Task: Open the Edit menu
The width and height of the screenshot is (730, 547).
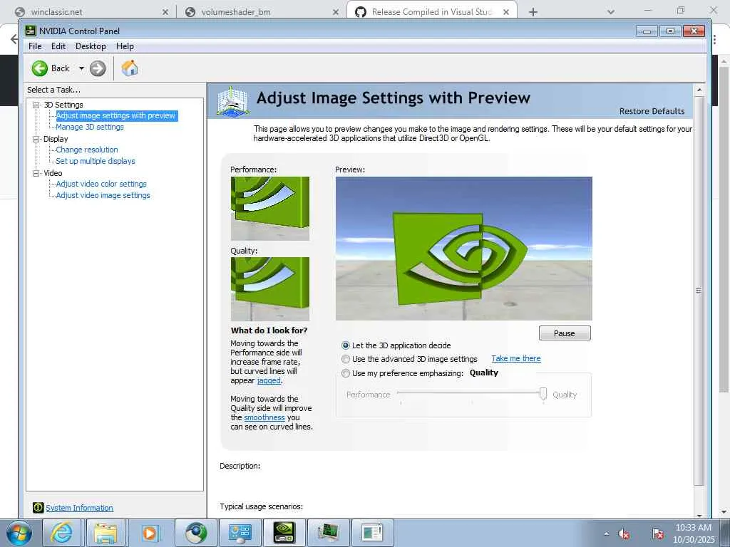Action: (58, 46)
